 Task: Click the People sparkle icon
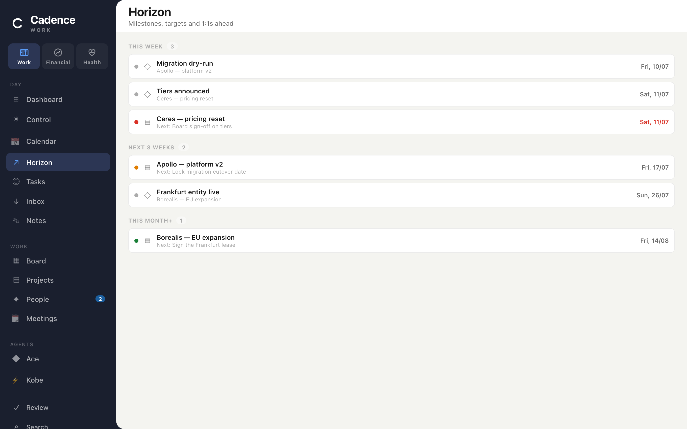click(16, 299)
